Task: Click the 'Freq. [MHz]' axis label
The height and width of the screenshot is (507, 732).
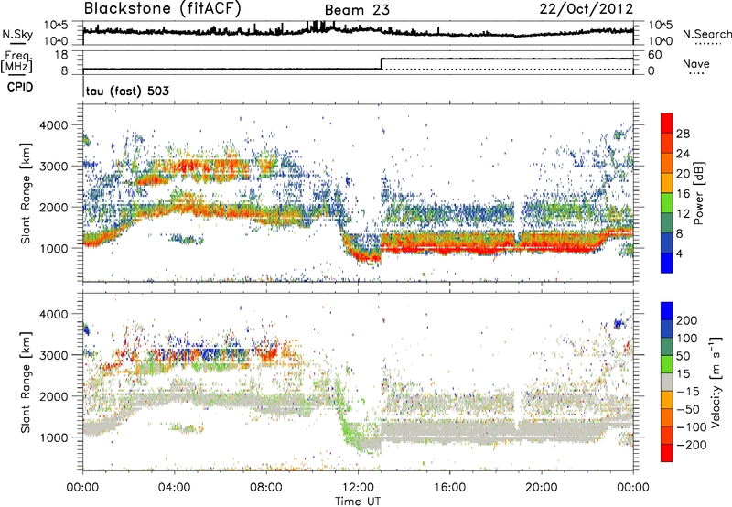Action: 16,62
